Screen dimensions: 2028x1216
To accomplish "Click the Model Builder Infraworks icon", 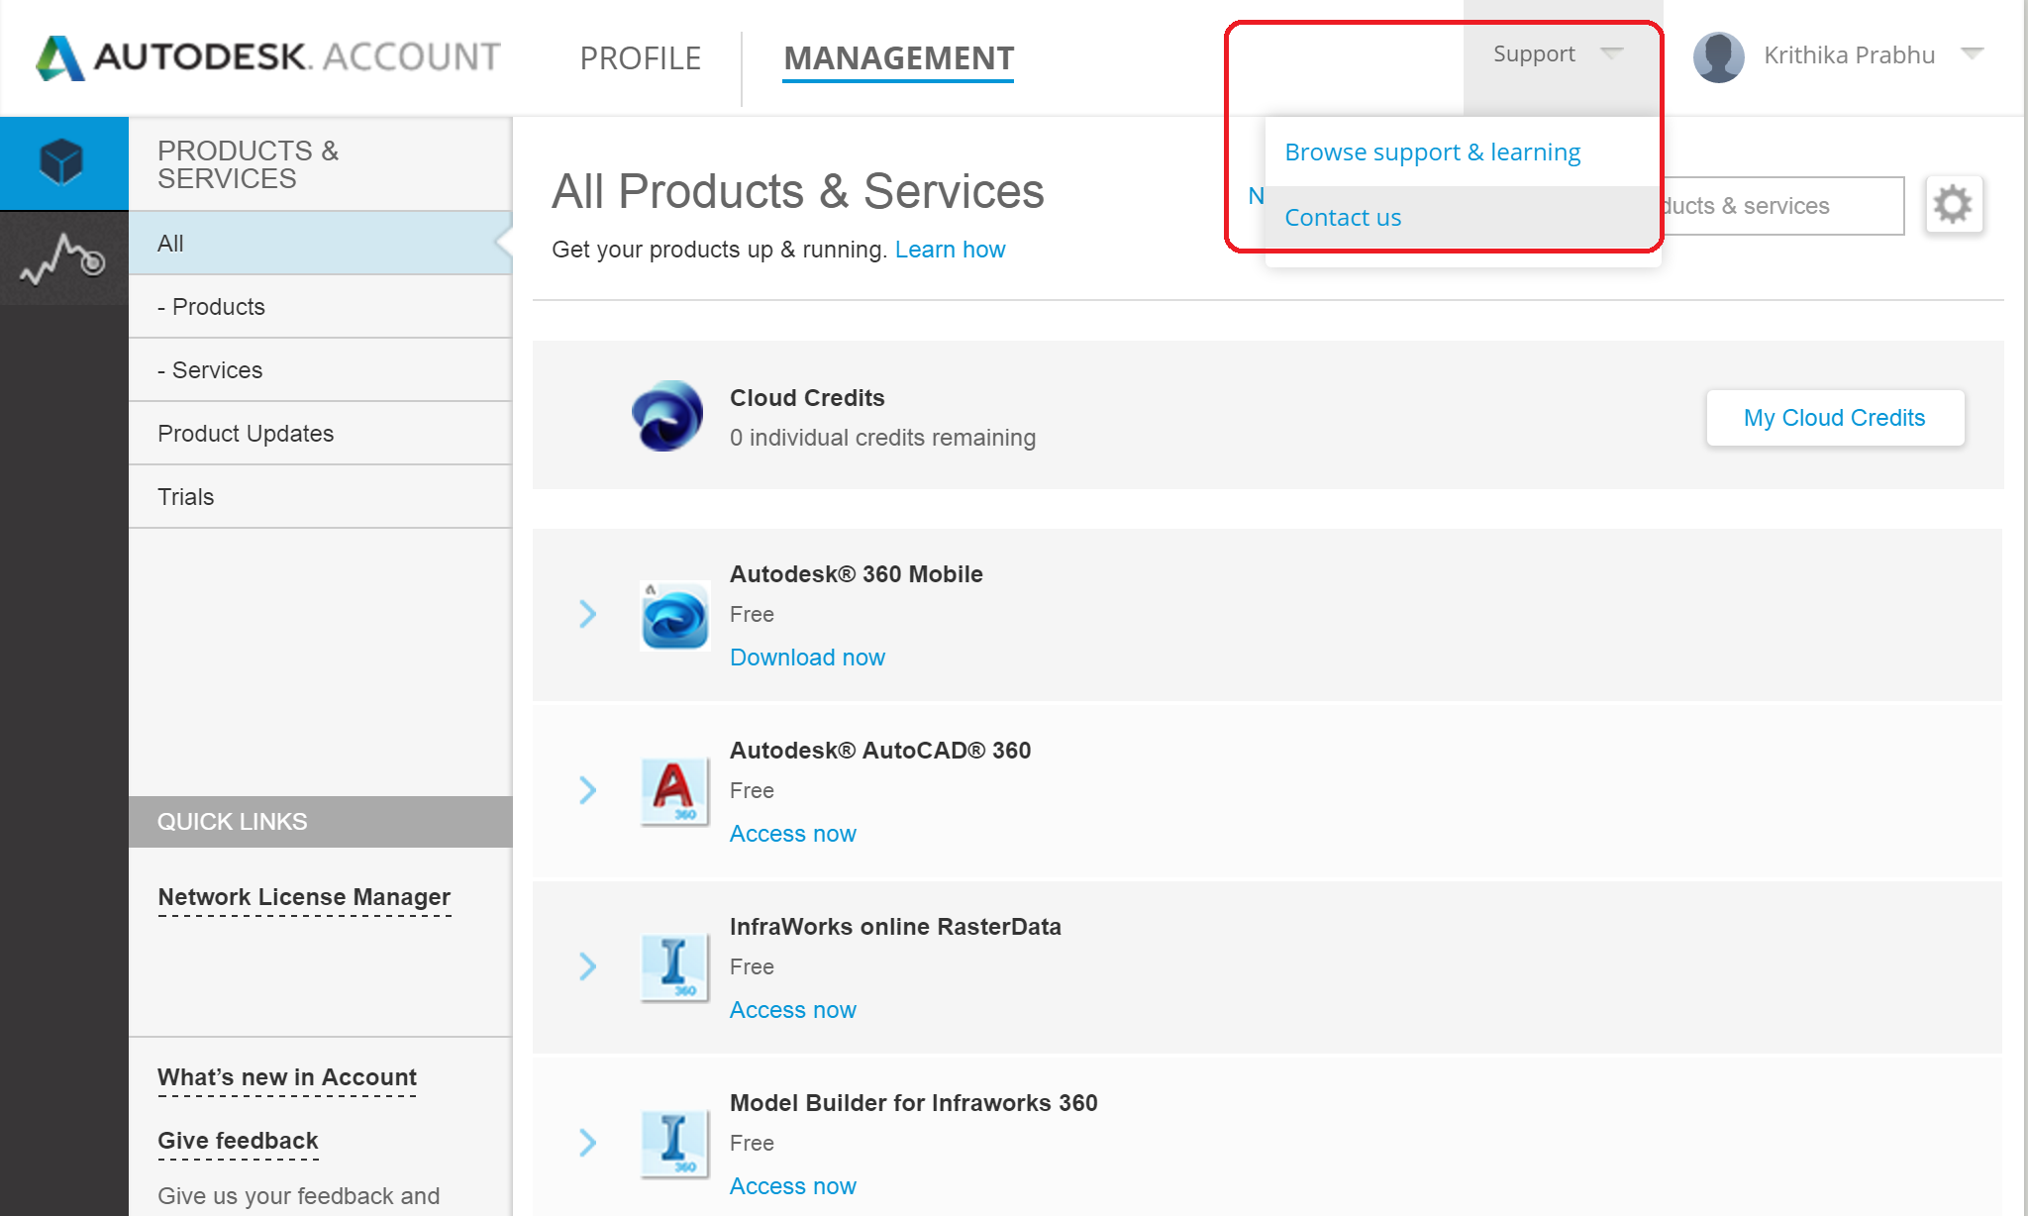I will click(x=674, y=1143).
